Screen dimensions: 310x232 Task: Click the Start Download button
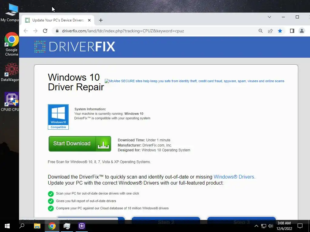(80, 143)
